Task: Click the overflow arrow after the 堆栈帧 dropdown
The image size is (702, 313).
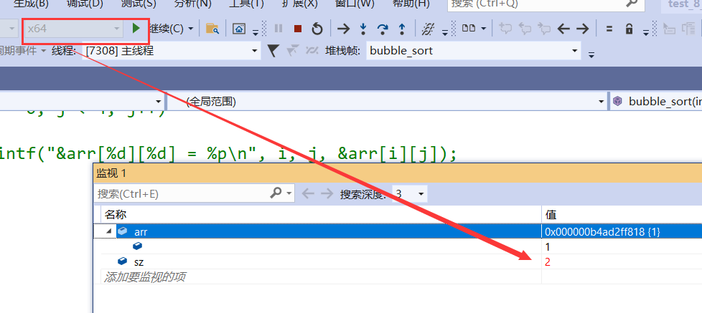Action: tap(591, 54)
